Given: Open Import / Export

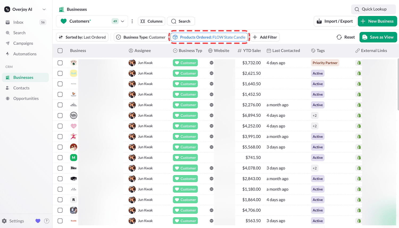Looking at the screenshot, I should click(x=335, y=21).
